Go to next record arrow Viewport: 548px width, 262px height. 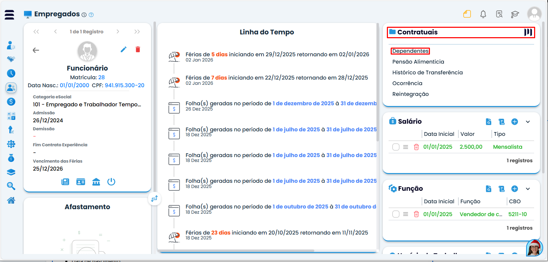pyautogui.click(x=118, y=32)
